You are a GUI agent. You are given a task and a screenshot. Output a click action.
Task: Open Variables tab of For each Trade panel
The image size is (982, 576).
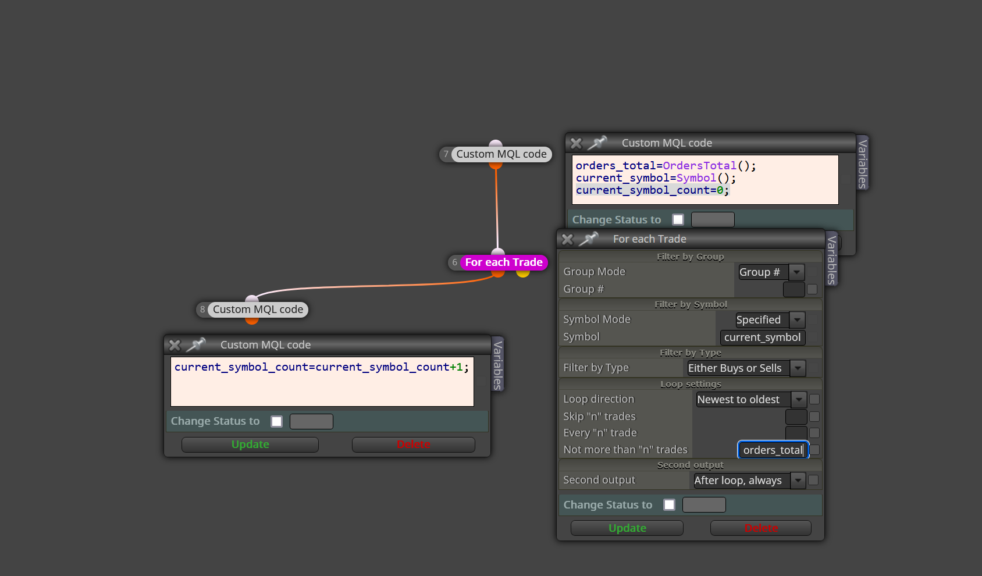tap(832, 260)
